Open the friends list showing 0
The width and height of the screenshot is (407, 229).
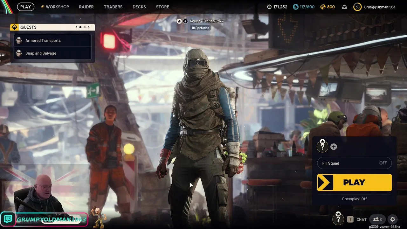(x=377, y=219)
